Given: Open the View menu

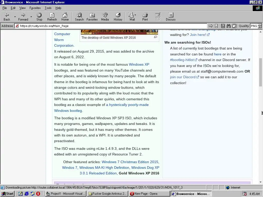Looking at the screenshot, I should click(23, 8).
